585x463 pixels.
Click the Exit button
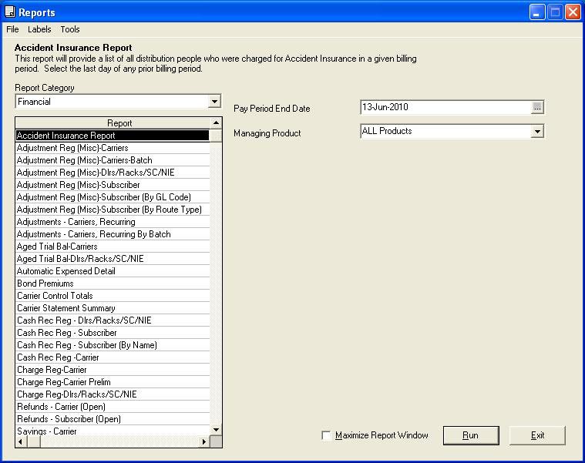537,435
